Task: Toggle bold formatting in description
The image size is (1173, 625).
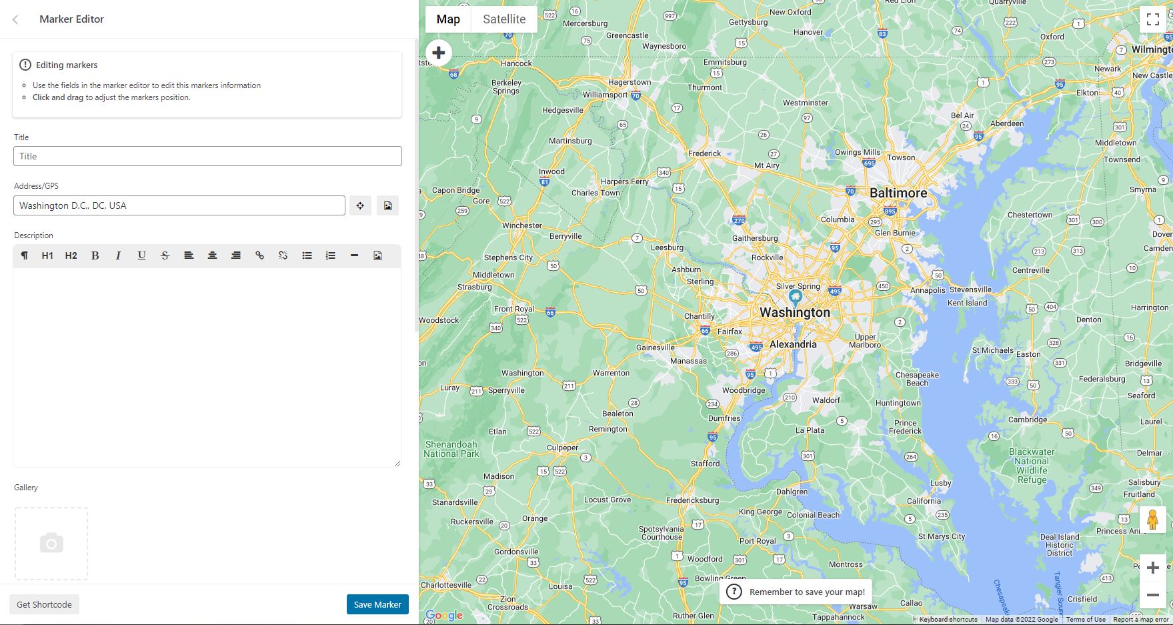Action: (95, 255)
